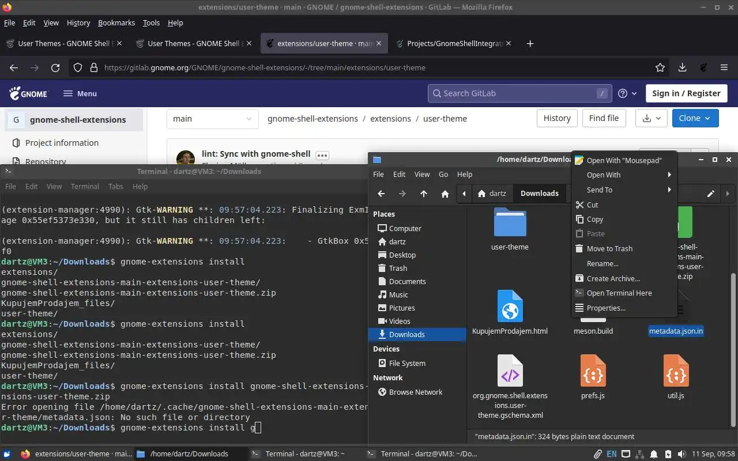Click Sign in / Register
Image resolution: width=738 pixels, height=461 pixels.
[686, 93]
